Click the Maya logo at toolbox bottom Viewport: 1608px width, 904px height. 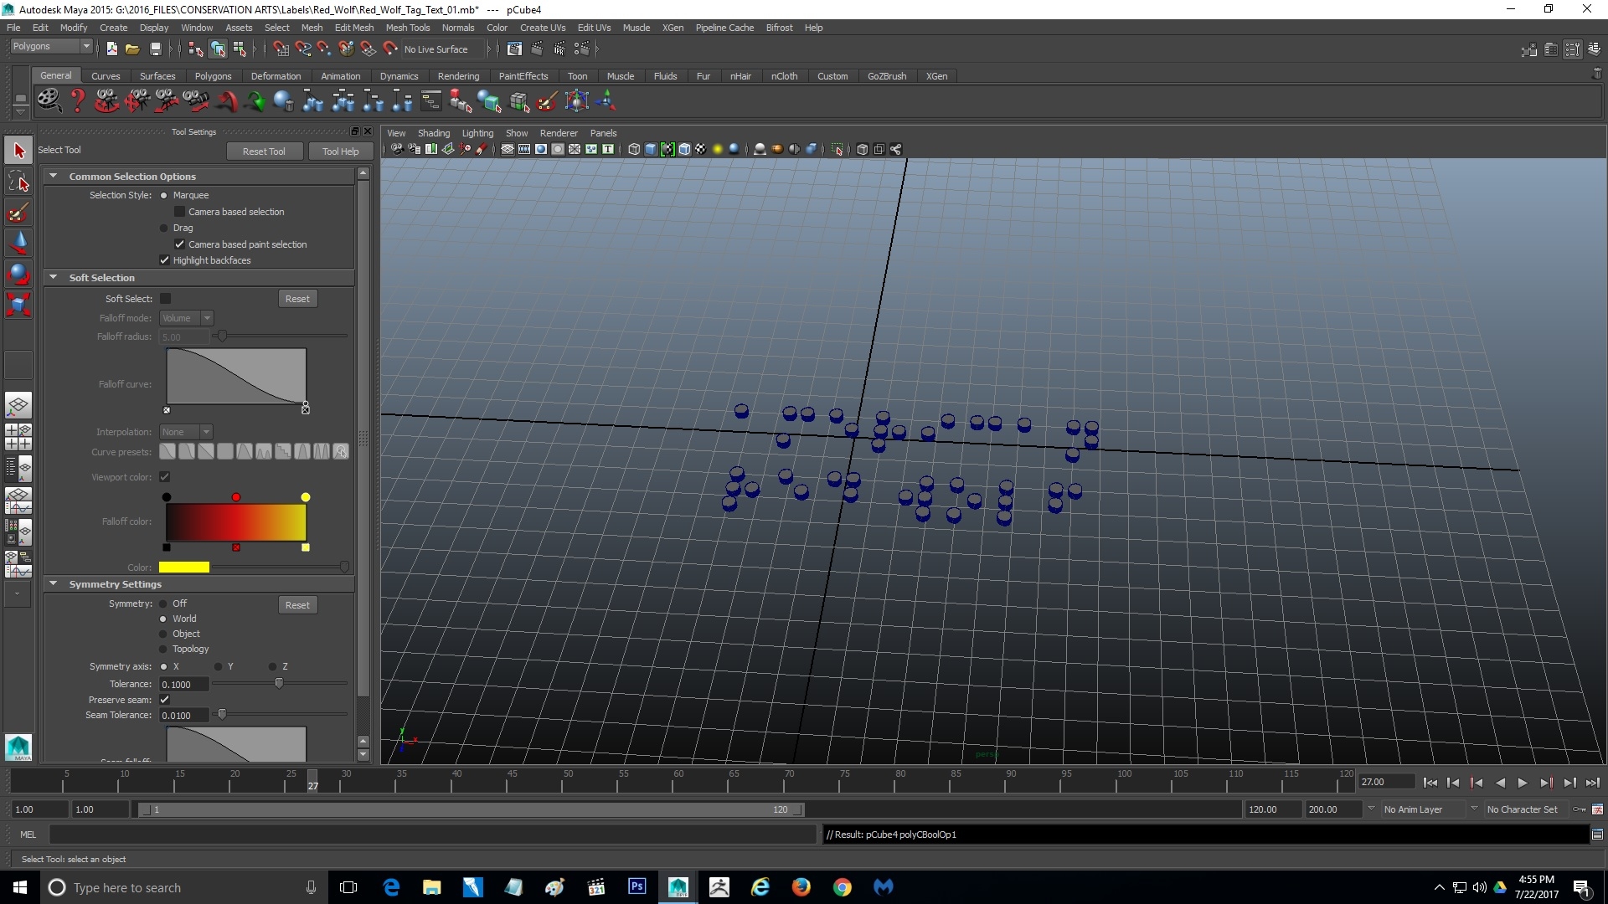point(18,747)
